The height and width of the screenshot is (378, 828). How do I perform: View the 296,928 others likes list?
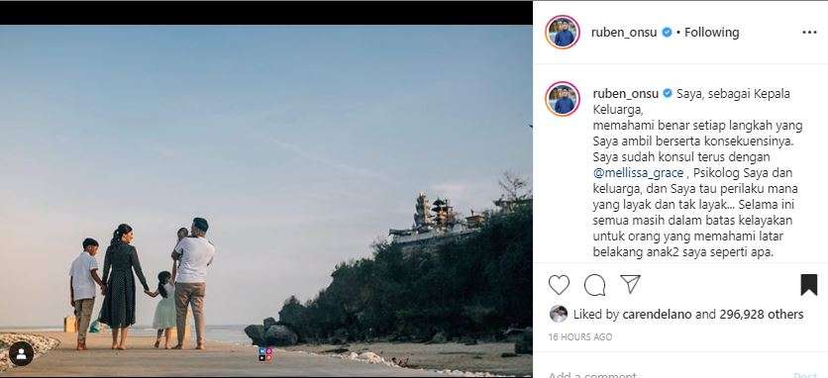click(762, 315)
